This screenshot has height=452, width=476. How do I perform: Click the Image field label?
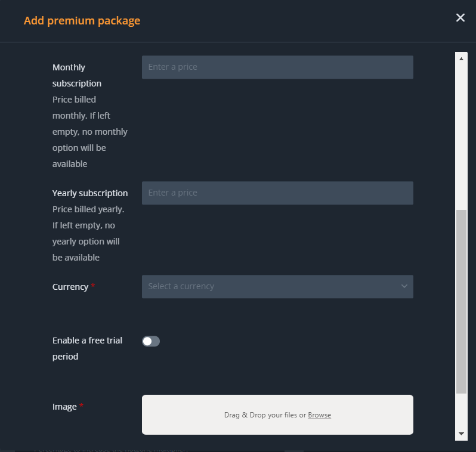click(64, 407)
